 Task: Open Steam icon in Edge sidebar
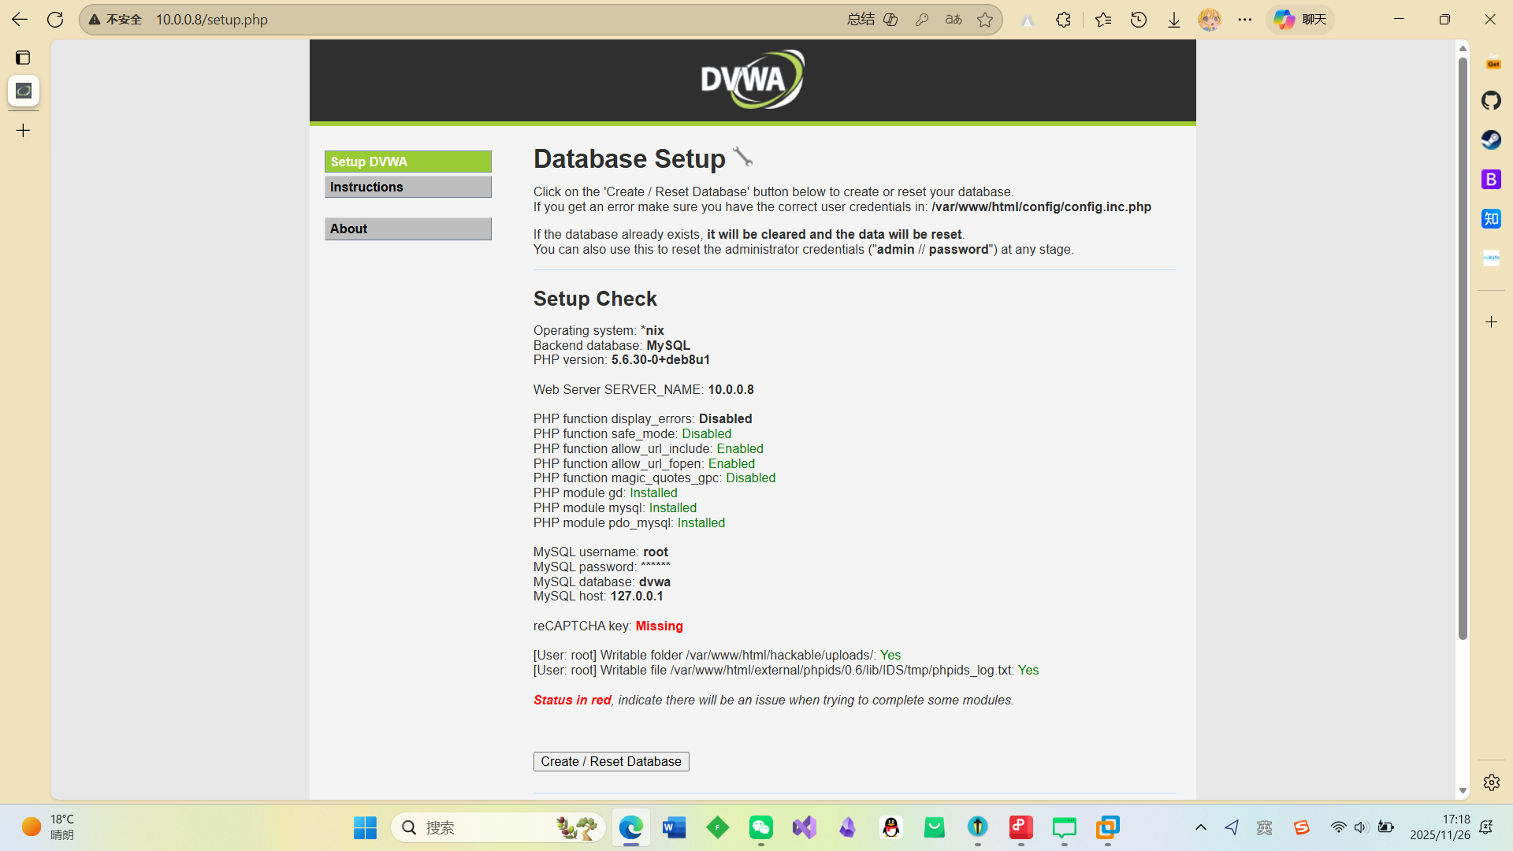pyautogui.click(x=1491, y=139)
